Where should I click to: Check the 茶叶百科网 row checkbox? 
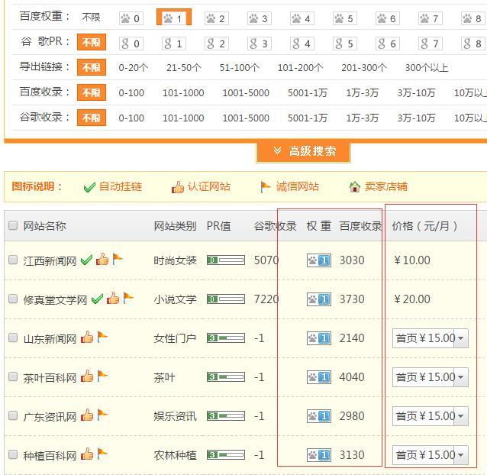coord(13,376)
